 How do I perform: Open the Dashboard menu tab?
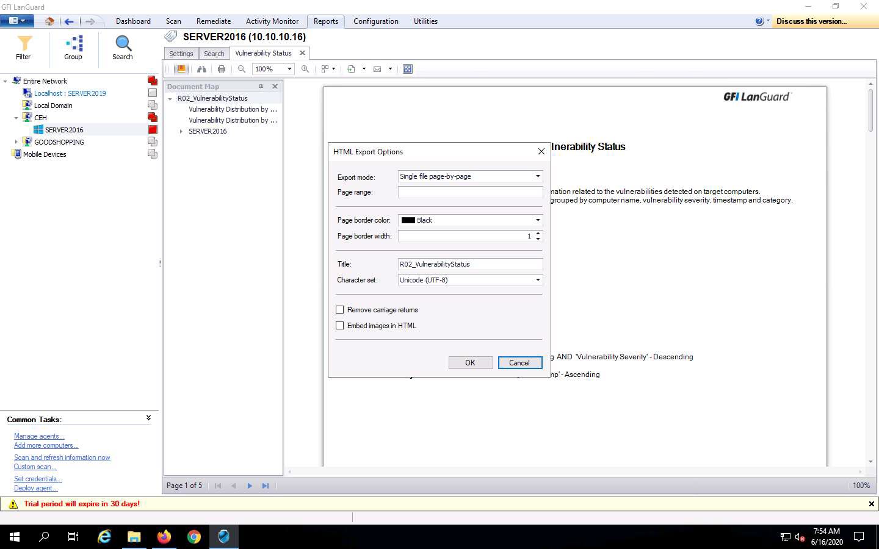(x=133, y=21)
